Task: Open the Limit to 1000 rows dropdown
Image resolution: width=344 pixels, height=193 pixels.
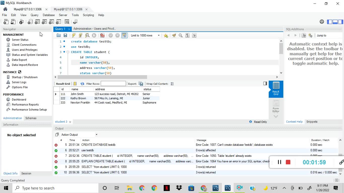Action: (158, 35)
